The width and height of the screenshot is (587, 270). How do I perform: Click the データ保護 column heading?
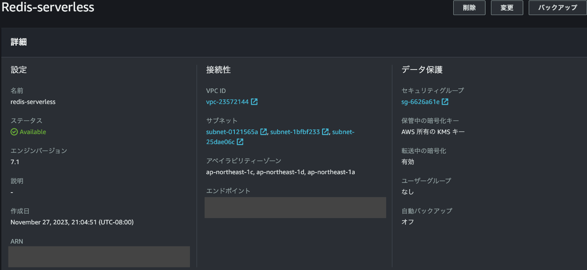[422, 70]
